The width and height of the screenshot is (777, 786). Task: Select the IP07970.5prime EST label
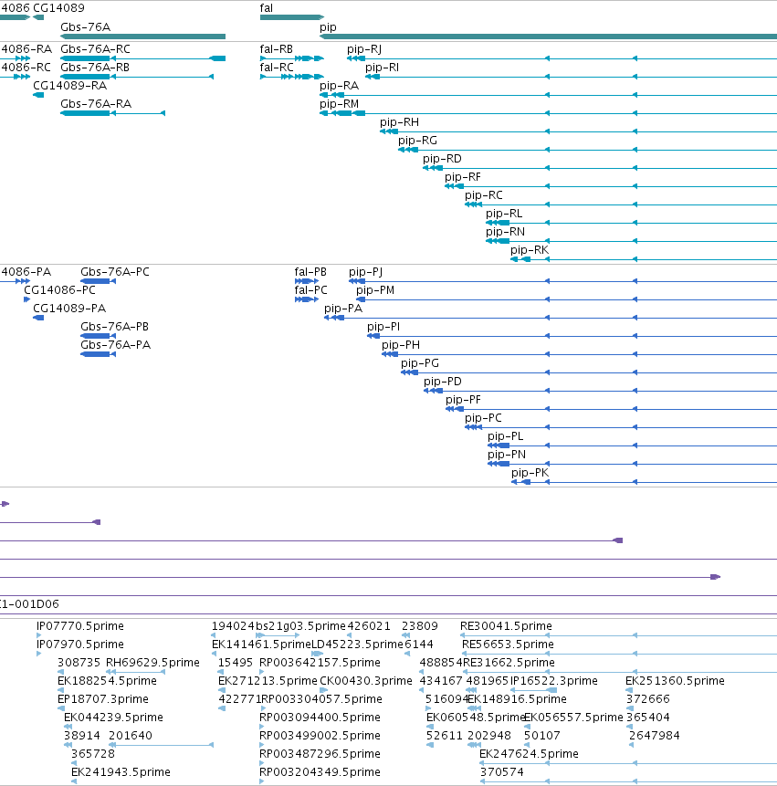(x=80, y=645)
